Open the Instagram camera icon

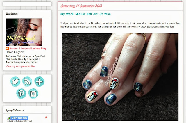33,93
